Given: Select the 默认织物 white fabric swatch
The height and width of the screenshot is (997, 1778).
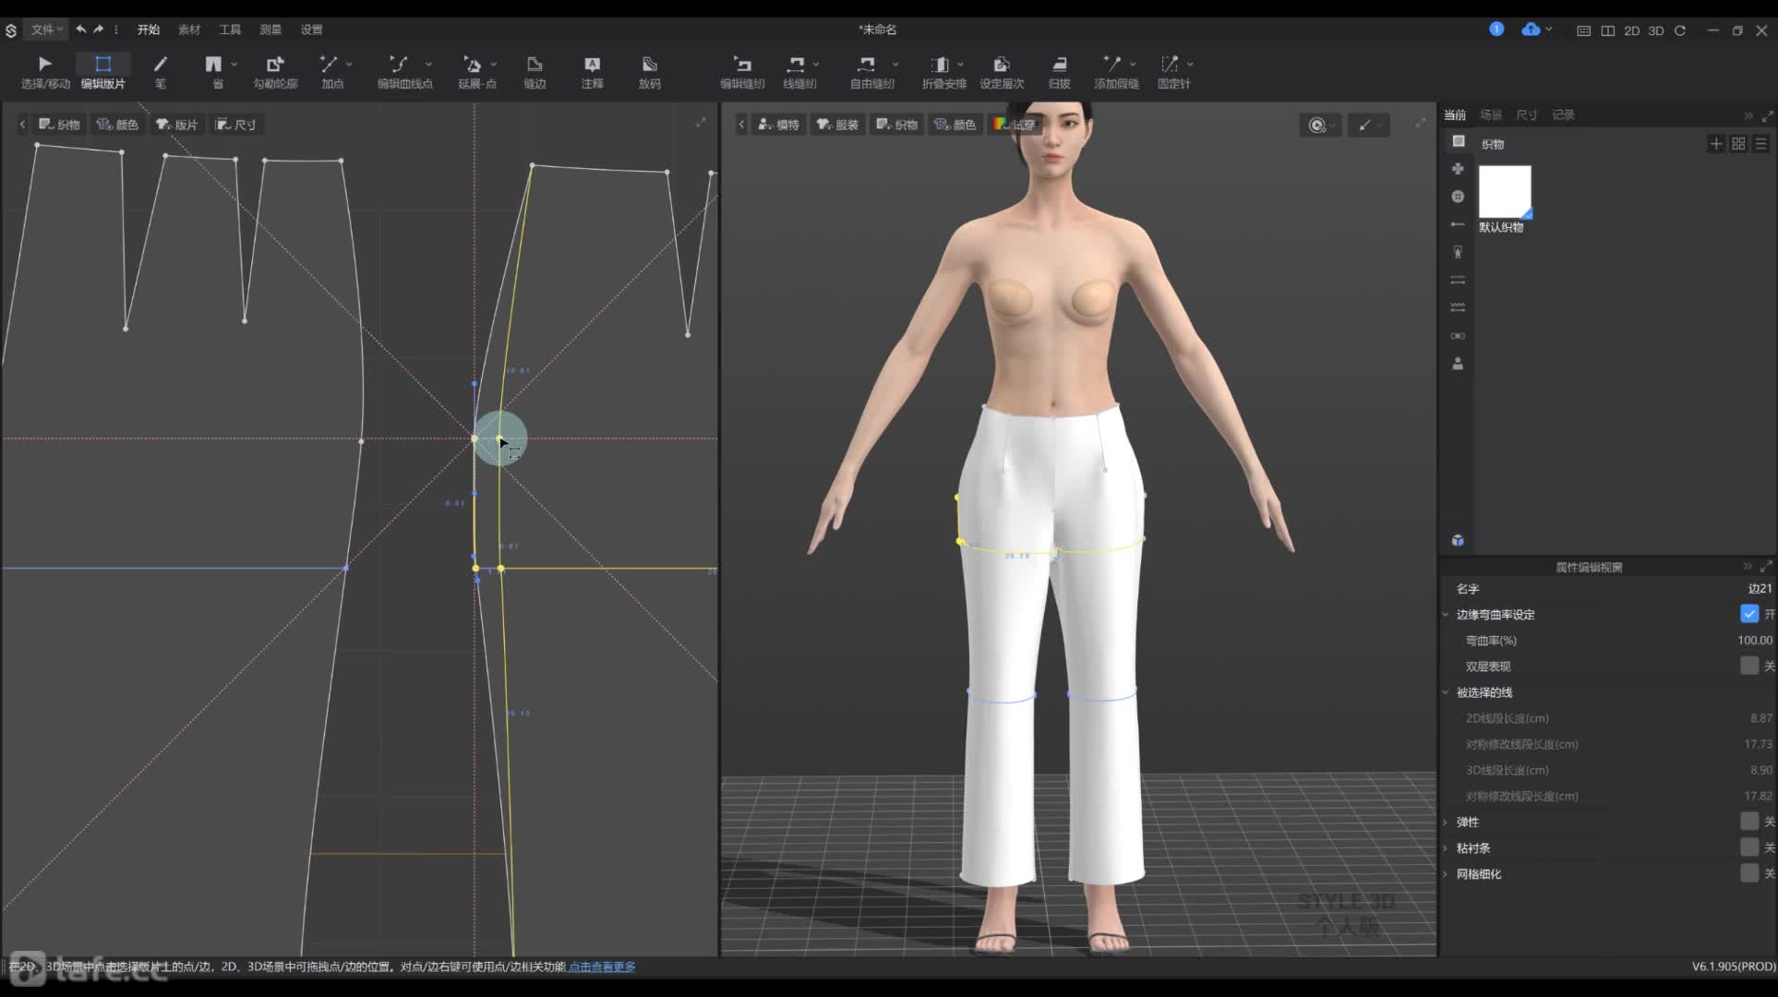Looking at the screenshot, I should pyautogui.click(x=1505, y=192).
